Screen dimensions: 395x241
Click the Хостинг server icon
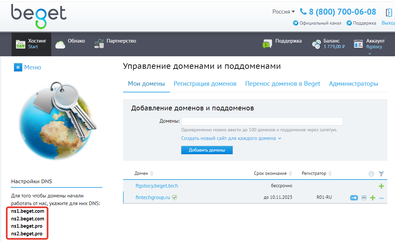(x=20, y=44)
